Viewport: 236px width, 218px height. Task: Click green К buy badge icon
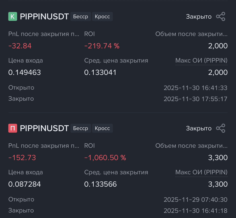coord(13,17)
